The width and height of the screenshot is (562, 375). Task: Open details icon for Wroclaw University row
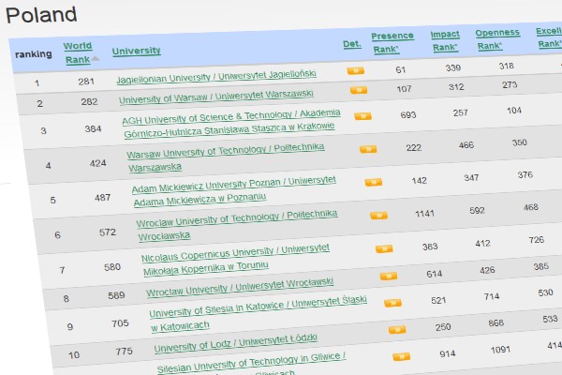click(x=389, y=276)
